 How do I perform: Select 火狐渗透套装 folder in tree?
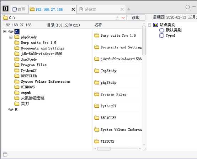[33, 98]
